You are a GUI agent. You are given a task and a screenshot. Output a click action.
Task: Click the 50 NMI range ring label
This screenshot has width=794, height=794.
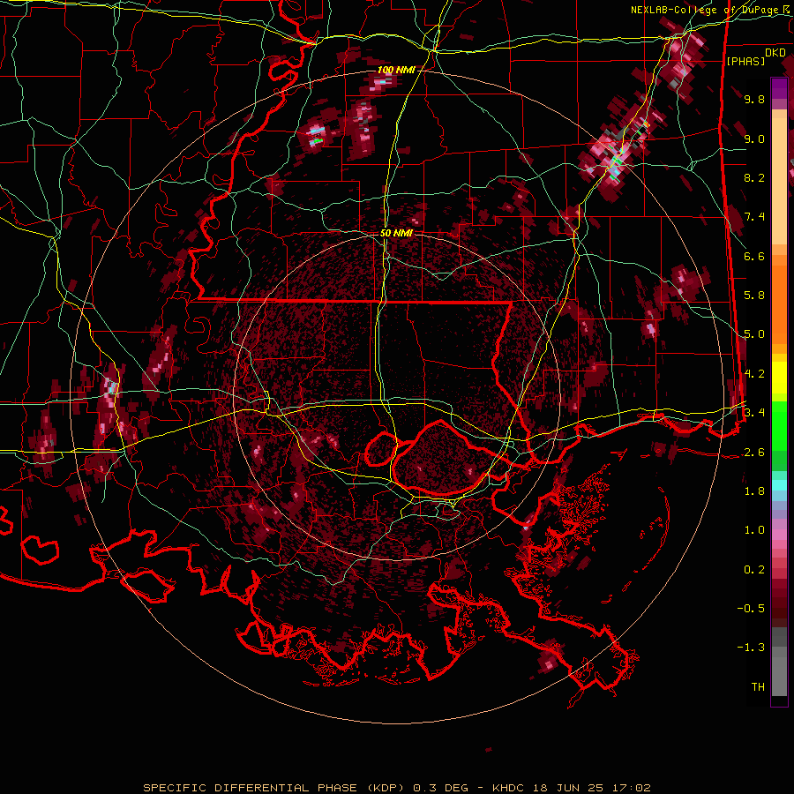tap(396, 234)
